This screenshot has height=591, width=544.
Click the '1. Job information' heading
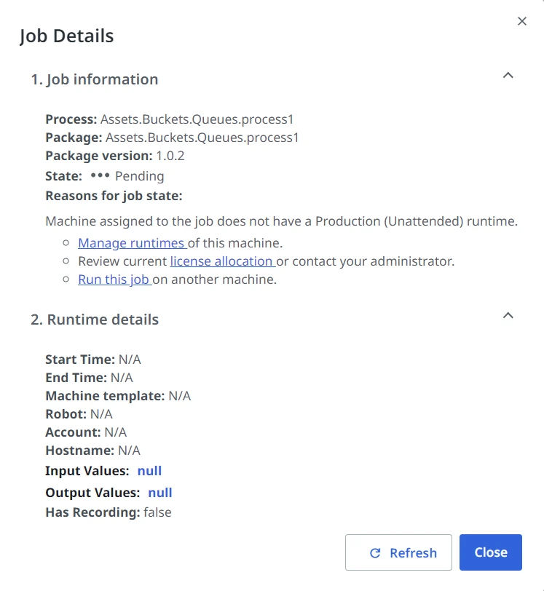[95, 79]
